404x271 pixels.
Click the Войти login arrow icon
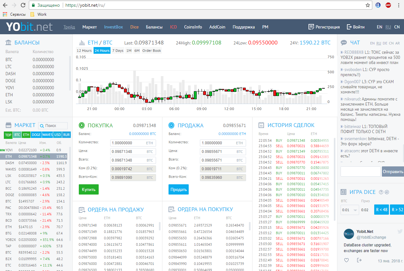coord(349,27)
